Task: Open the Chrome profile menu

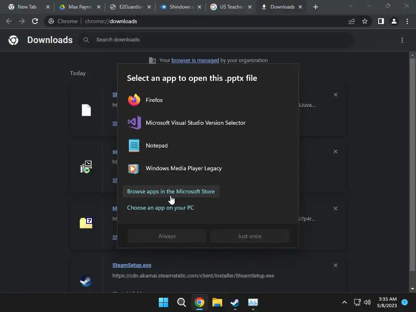Action: 394,21
